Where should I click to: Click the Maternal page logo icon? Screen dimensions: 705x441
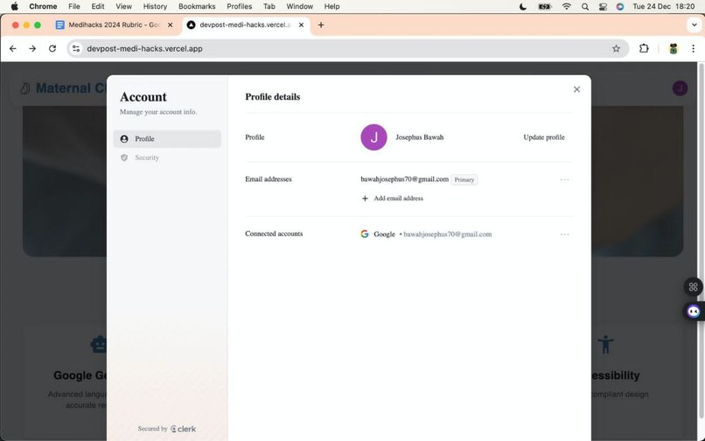(x=25, y=88)
